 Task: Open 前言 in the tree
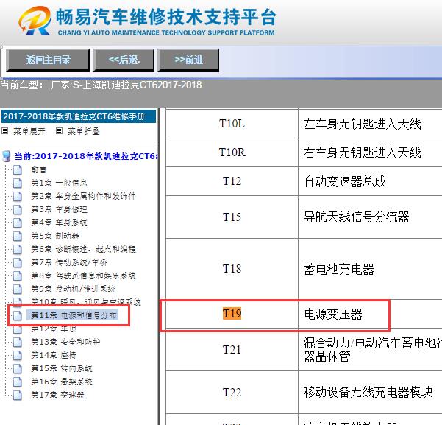point(39,169)
